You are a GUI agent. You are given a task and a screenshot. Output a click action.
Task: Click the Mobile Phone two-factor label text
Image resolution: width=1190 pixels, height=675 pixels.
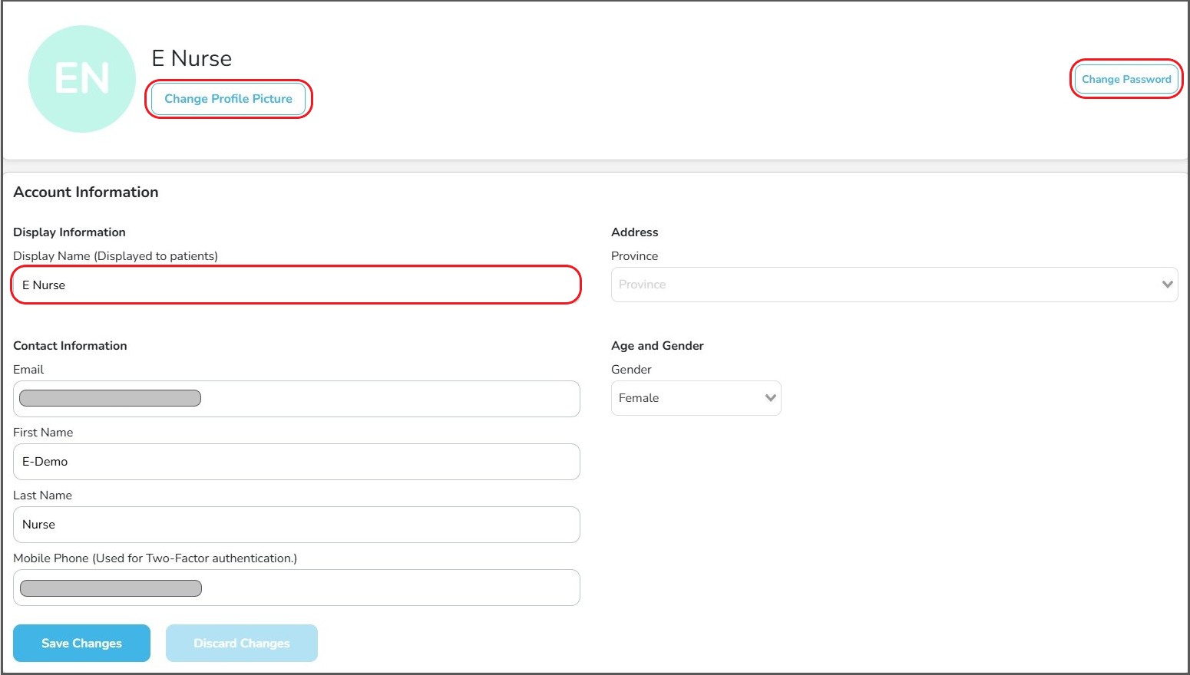tap(154, 558)
